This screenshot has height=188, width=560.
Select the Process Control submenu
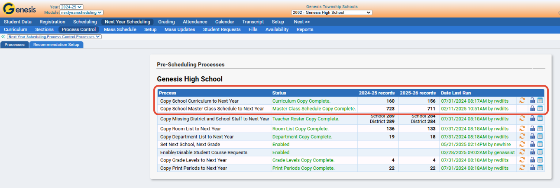(79, 29)
